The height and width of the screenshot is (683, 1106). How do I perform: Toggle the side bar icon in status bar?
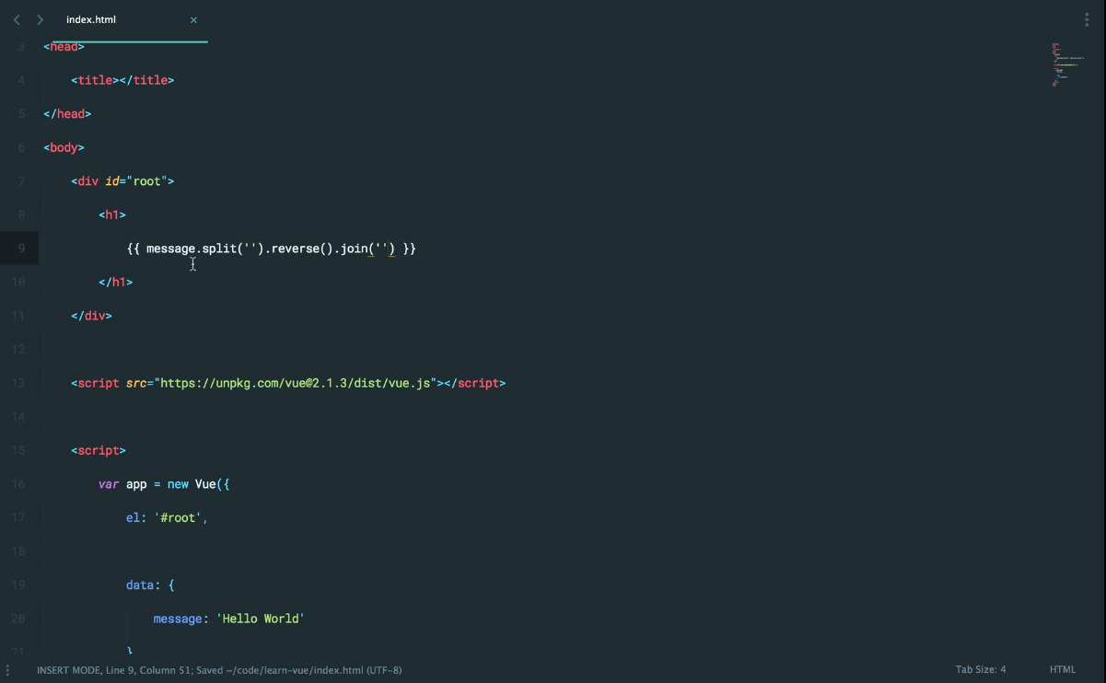click(x=8, y=670)
